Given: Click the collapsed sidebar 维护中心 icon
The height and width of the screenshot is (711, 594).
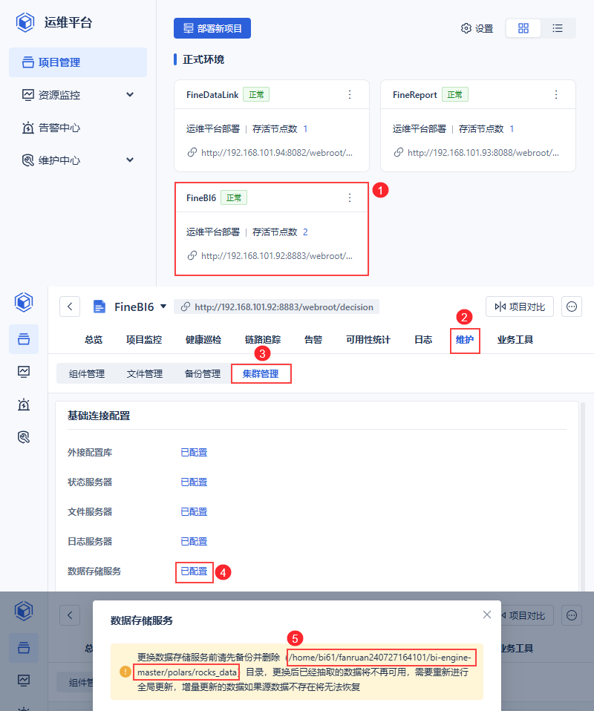Looking at the screenshot, I should [24, 437].
